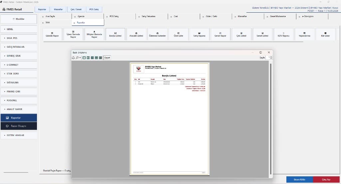Image resolution: width=341 pixels, height=184 pixels.
Task: Open Ödemesi Gelenler report
Action: click(157, 34)
